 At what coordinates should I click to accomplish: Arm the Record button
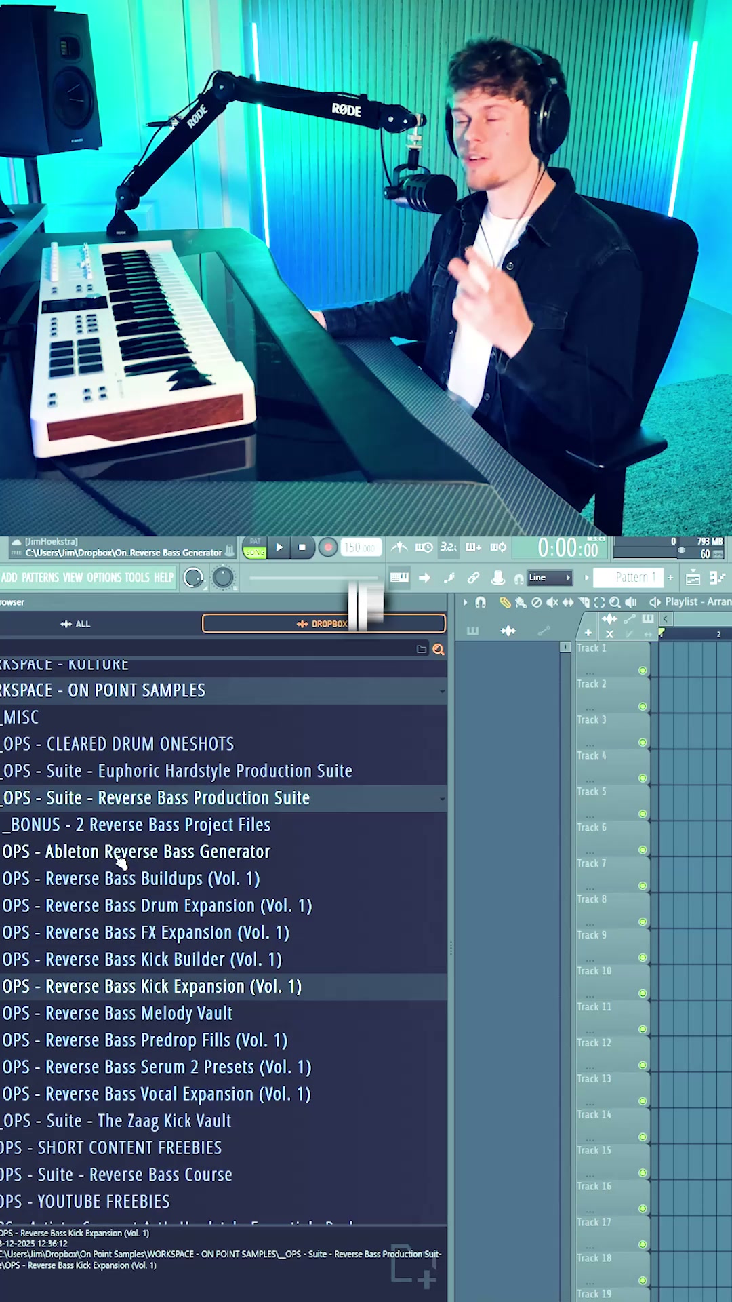point(328,547)
